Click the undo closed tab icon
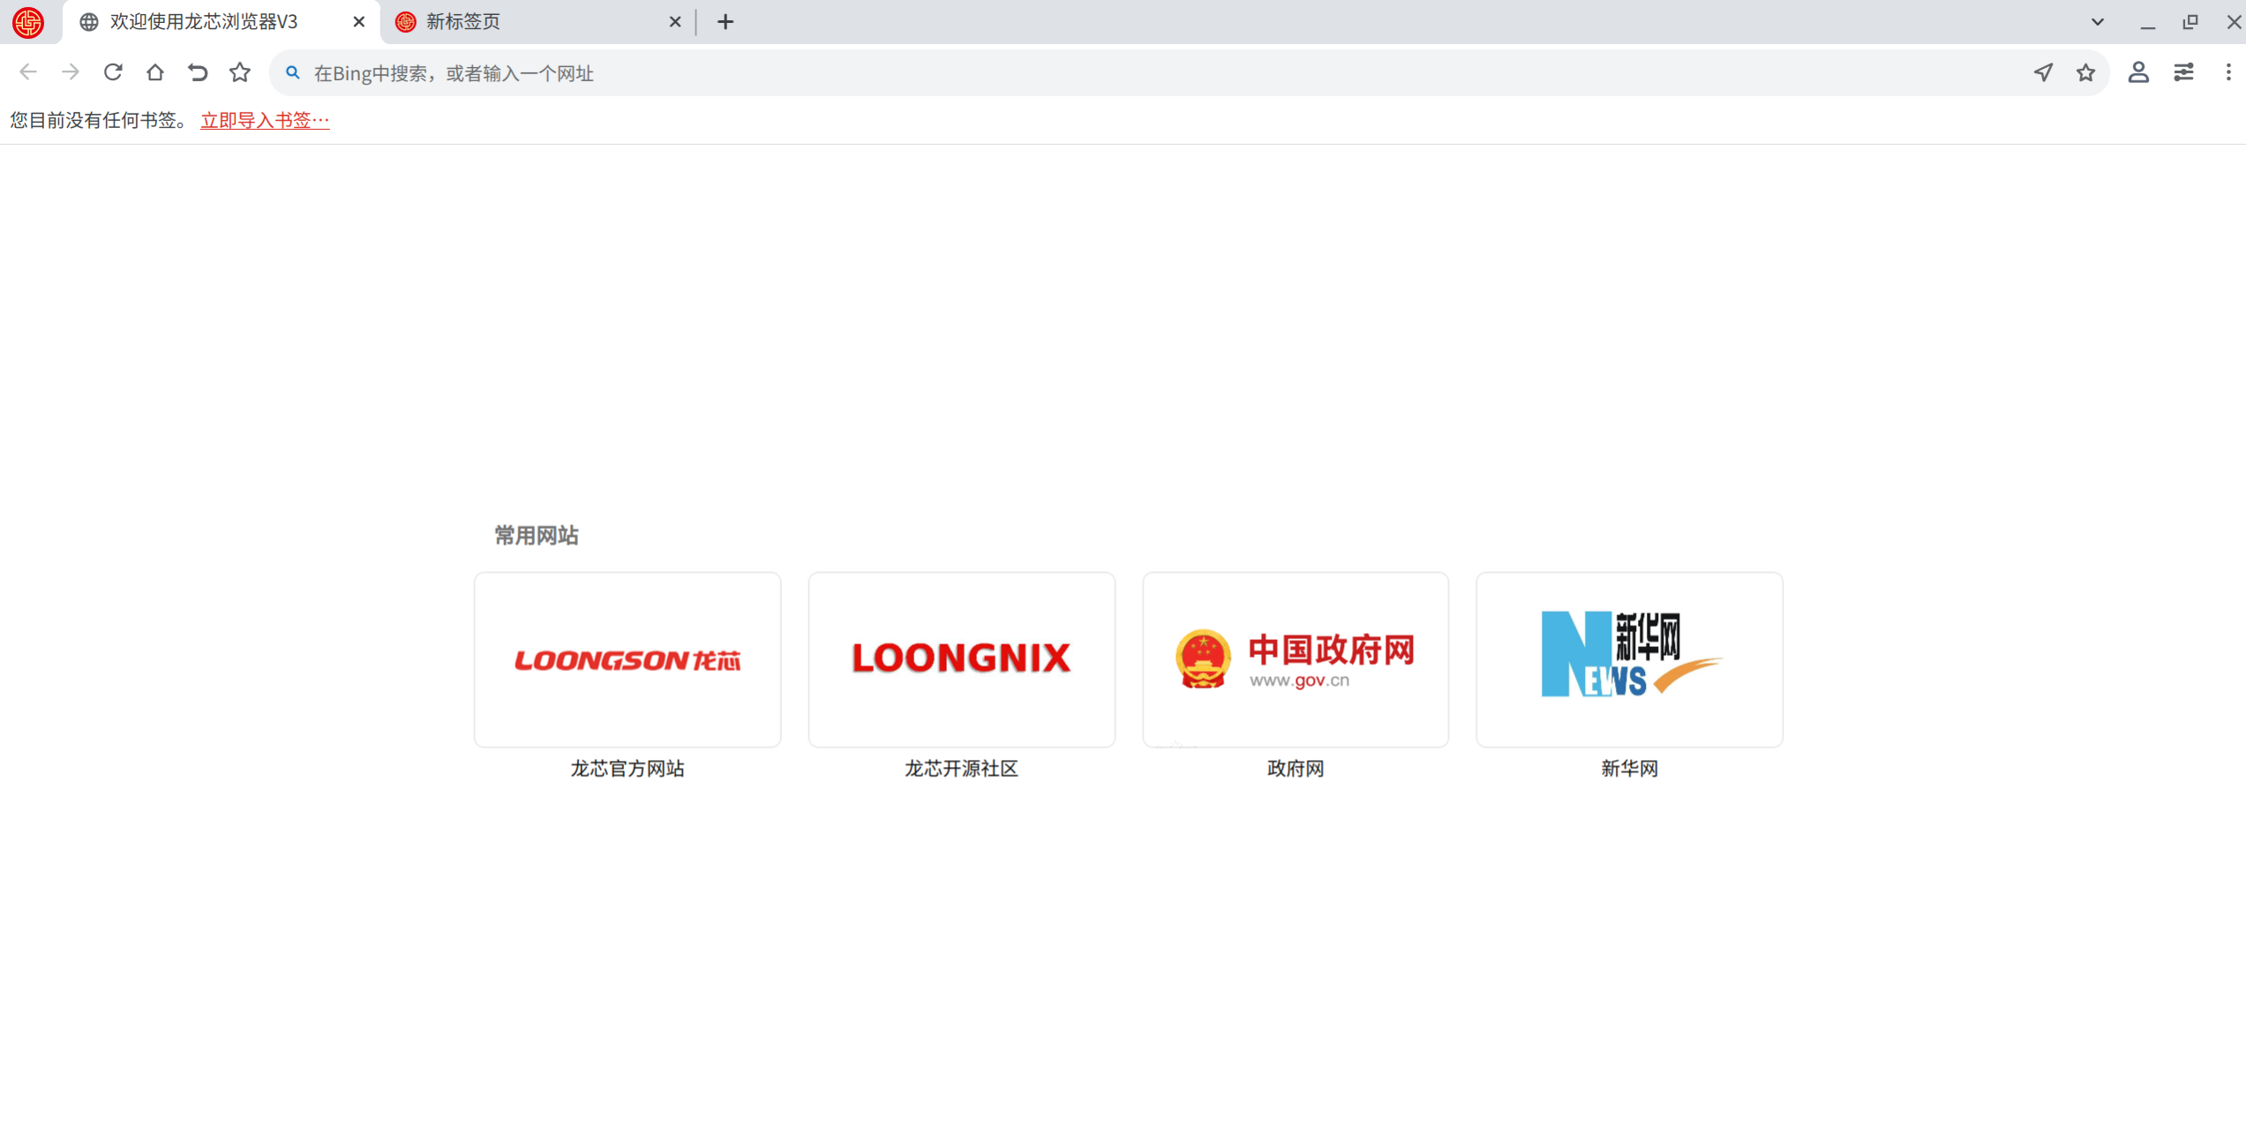2246x1136 pixels. pos(198,72)
